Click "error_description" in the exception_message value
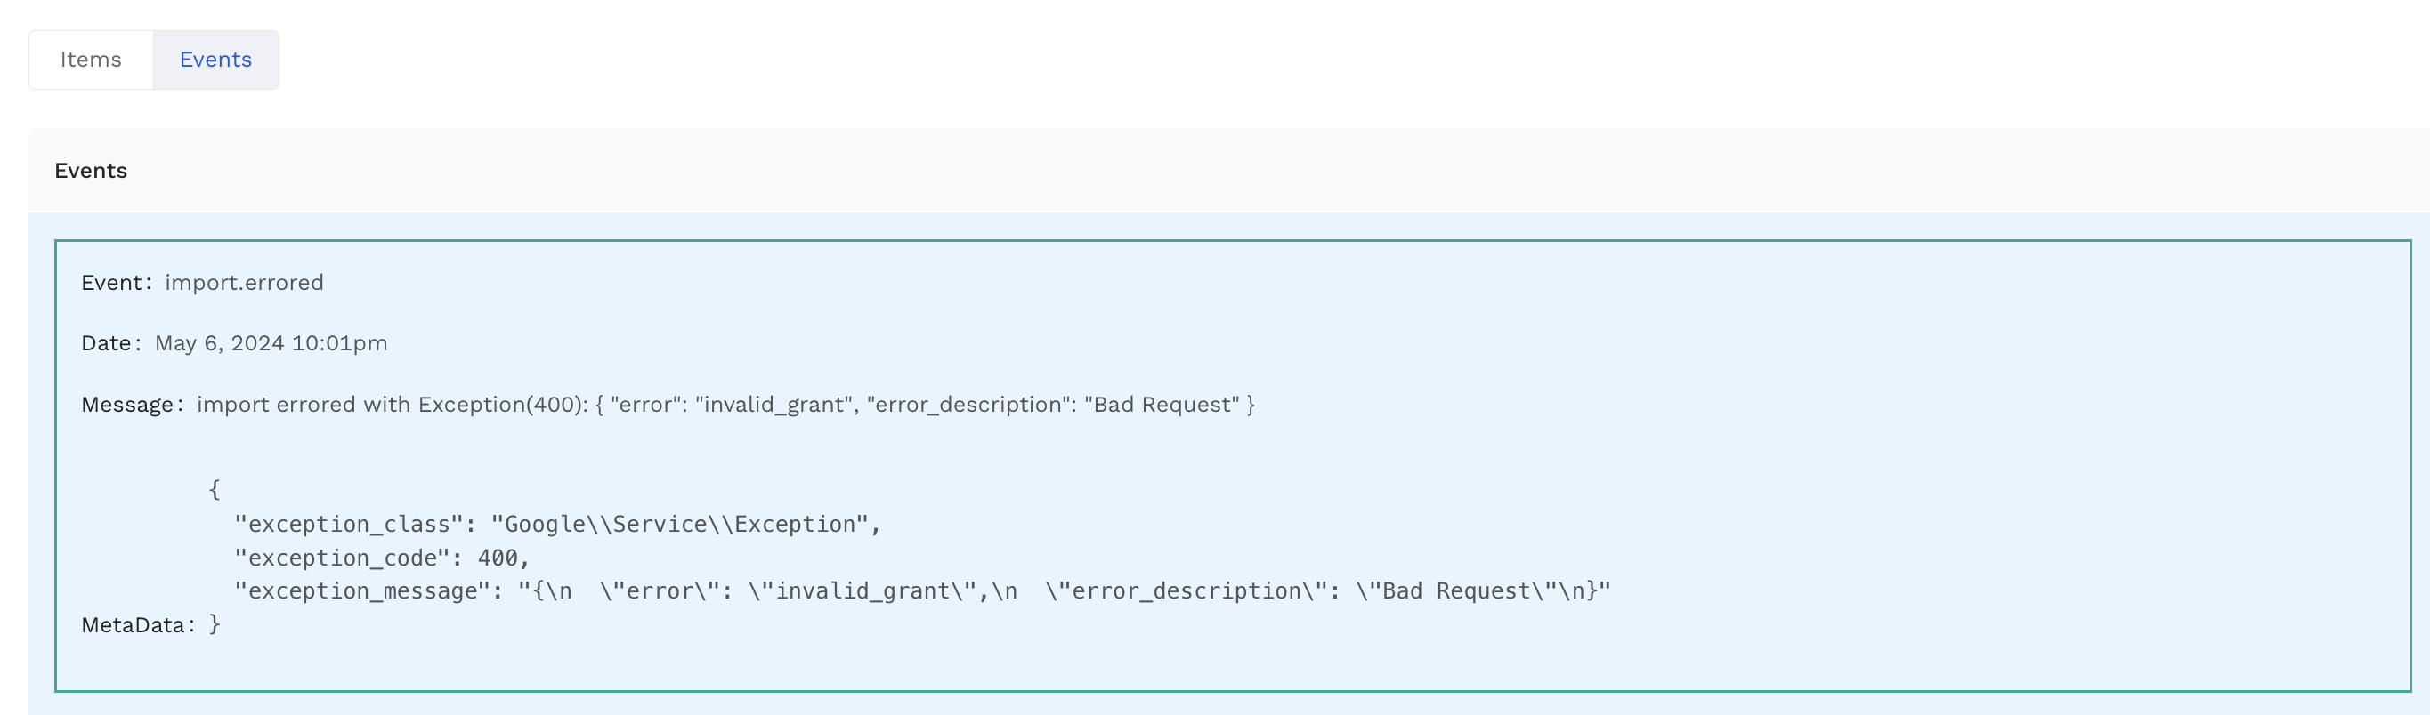2430x715 pixels. coord(1187,590)
